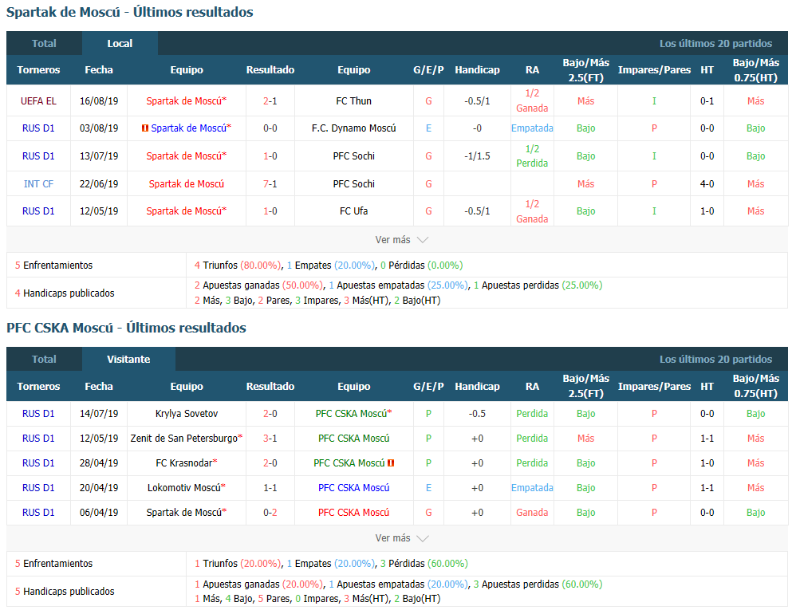
Task: Open the Zenit de San Petersburgo link
Action: (184, 439)
